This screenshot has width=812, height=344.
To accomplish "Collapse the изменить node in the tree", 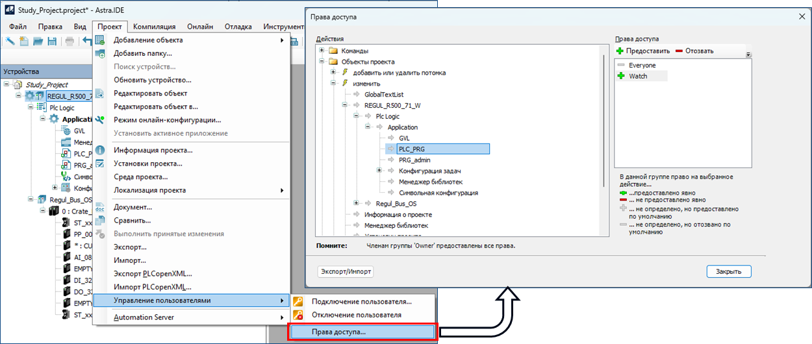I will click(334, 84).
